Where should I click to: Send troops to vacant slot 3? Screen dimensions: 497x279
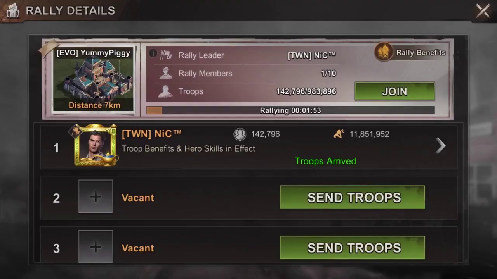click(352, 248)
